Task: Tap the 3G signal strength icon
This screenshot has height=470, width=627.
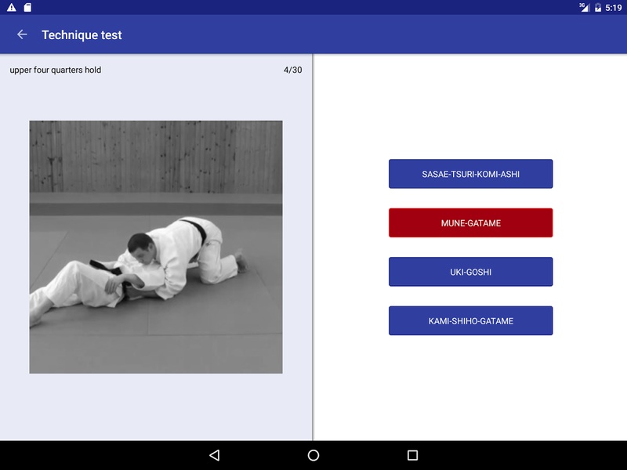Action: [x=584, y=7]
